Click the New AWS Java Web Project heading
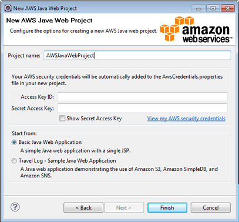The image size is (239, 222). pyautogui.click(x=49, y=21)
